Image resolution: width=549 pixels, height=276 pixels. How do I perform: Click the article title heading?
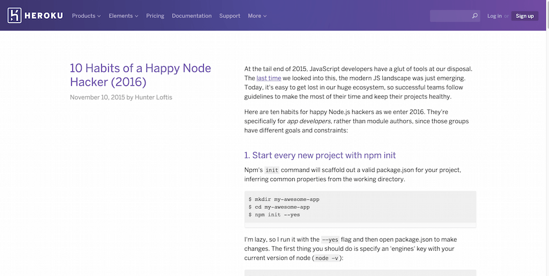point(140,75)
